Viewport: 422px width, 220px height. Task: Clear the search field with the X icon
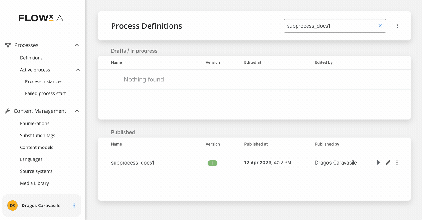coord(380,26)
